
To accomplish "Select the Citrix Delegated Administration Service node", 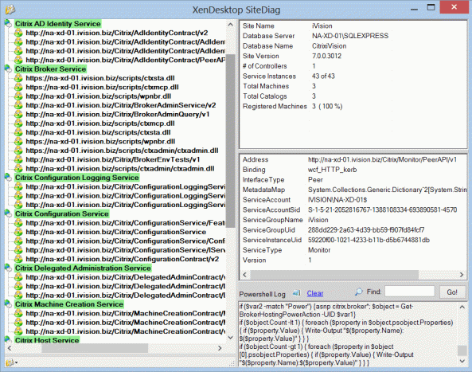I will [83, 268].
